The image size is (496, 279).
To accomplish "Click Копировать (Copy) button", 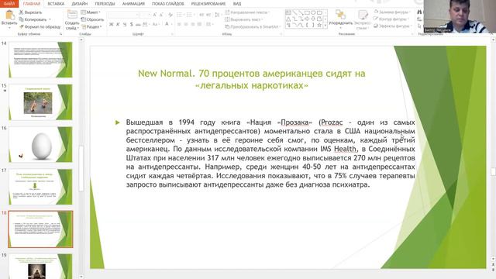I will tap(33, 19).
